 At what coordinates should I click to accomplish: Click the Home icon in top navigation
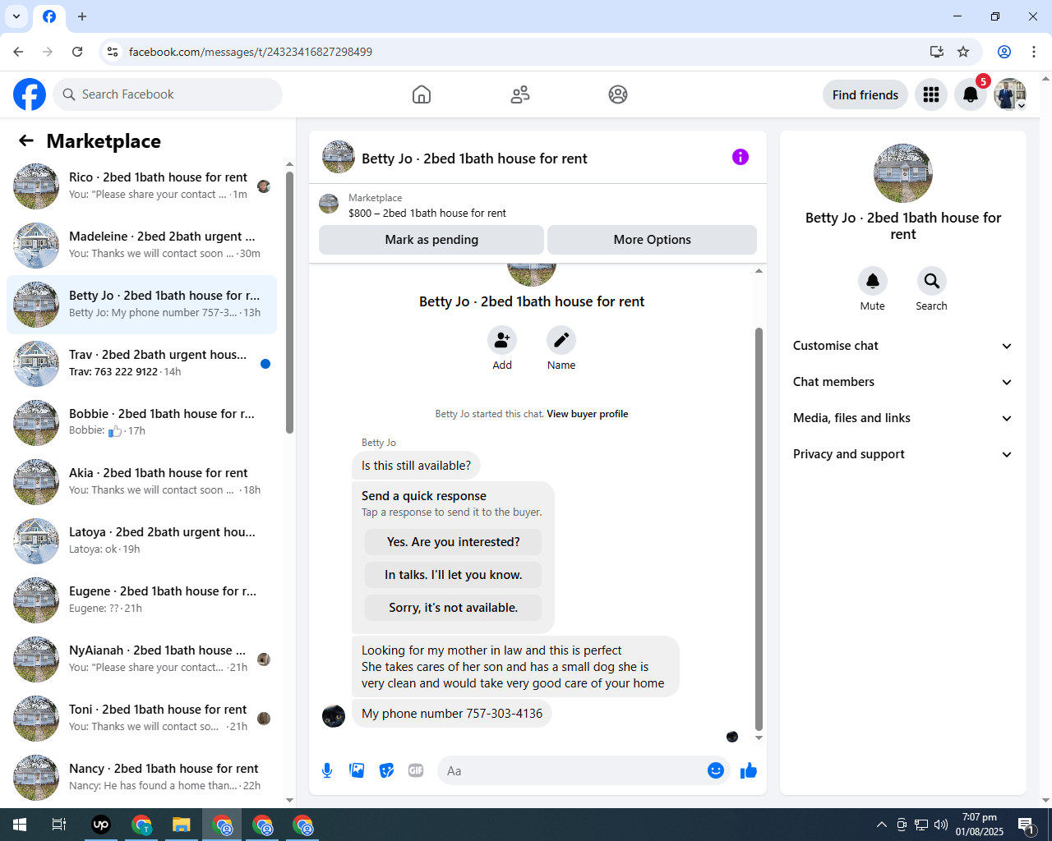point(422,94)
